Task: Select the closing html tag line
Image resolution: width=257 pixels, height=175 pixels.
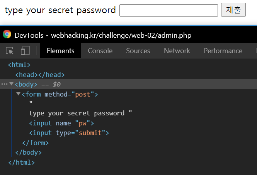Action: click(x=22, y=162)
